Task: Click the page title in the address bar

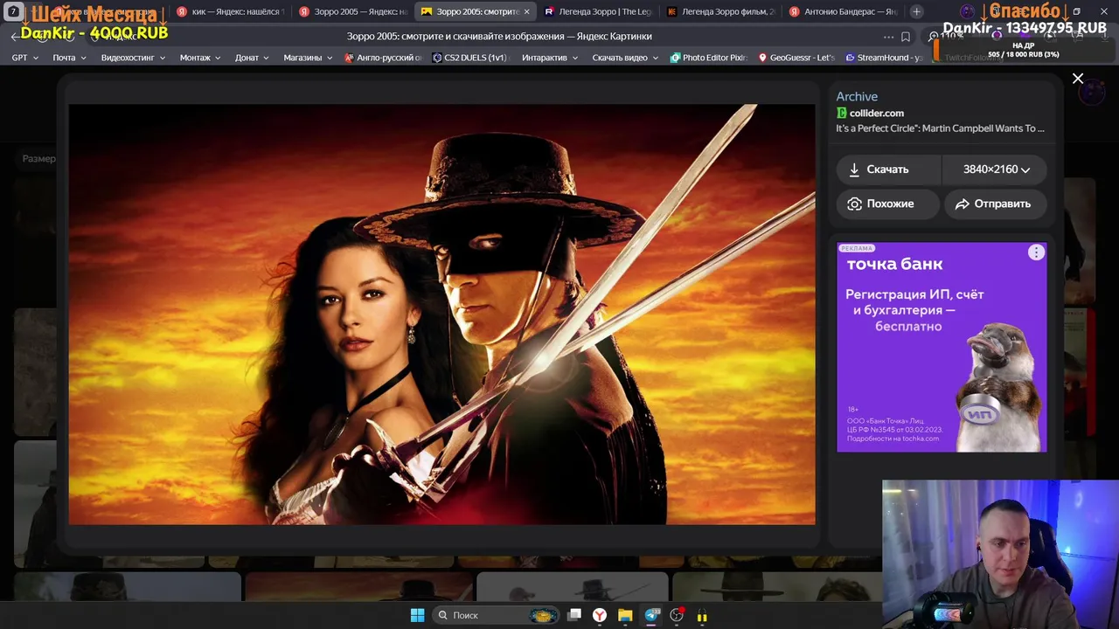Action: (x=499, y=37)
